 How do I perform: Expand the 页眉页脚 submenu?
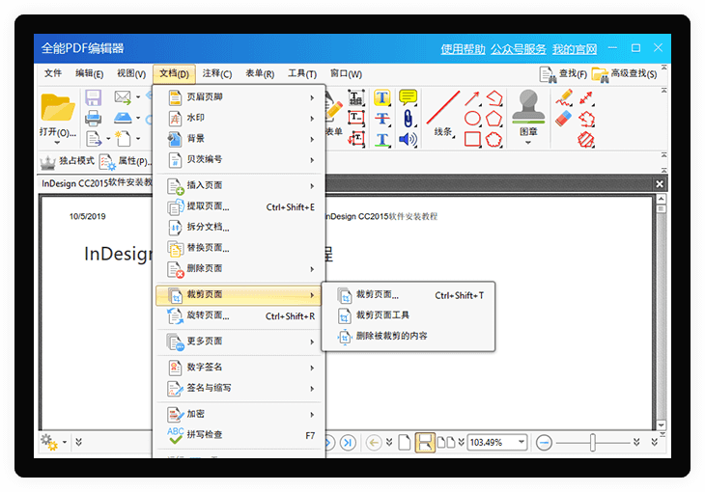(240, 97)
